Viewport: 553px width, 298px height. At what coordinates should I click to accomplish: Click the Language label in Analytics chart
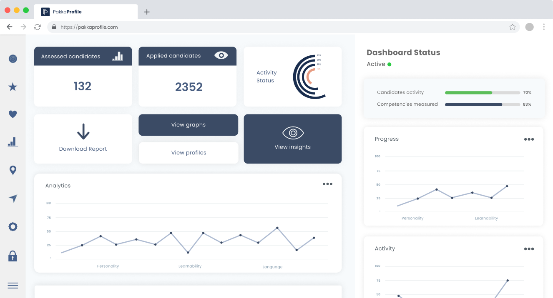272,267
